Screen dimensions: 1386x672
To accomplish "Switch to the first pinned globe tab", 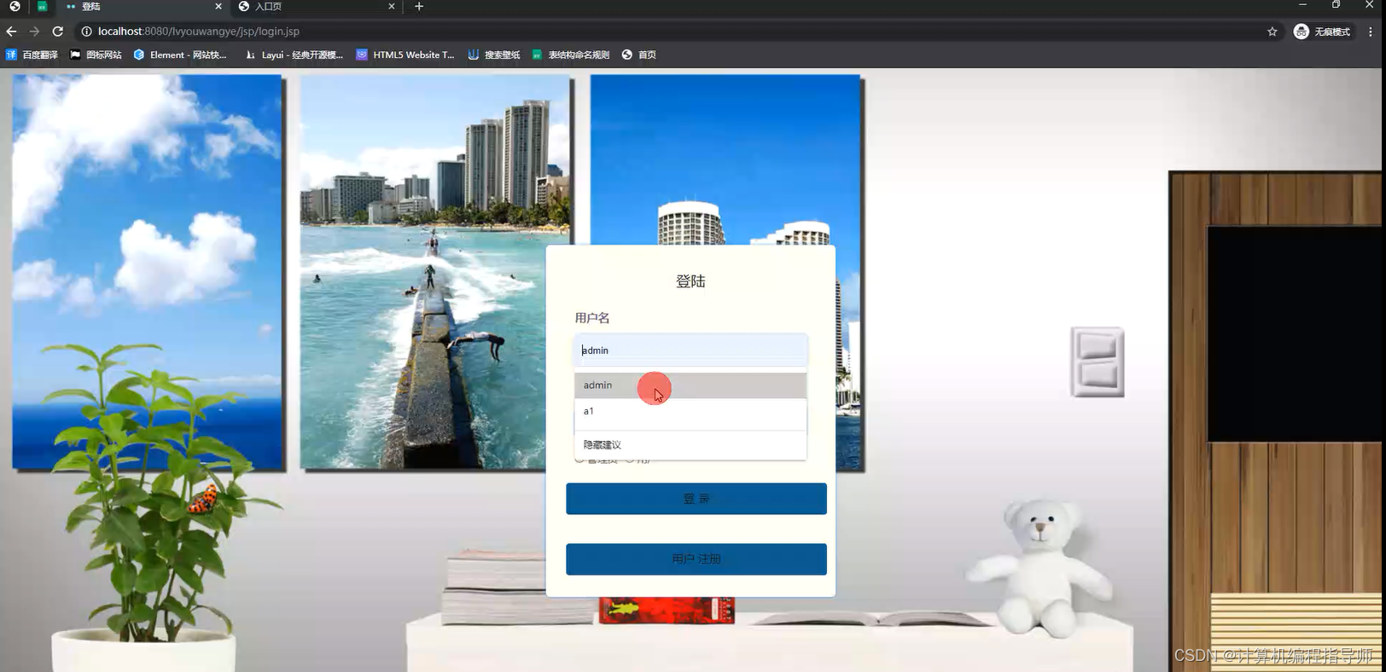I will point(15,6).
